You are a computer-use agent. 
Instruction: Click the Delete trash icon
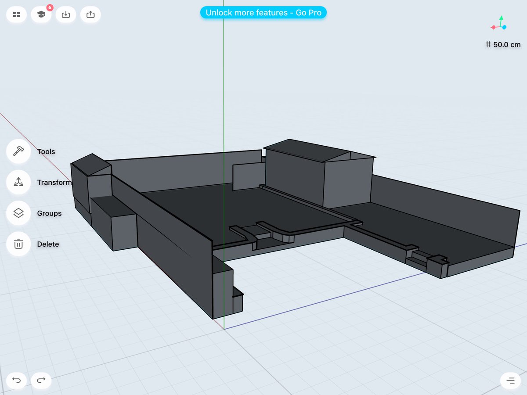point(18,244)
